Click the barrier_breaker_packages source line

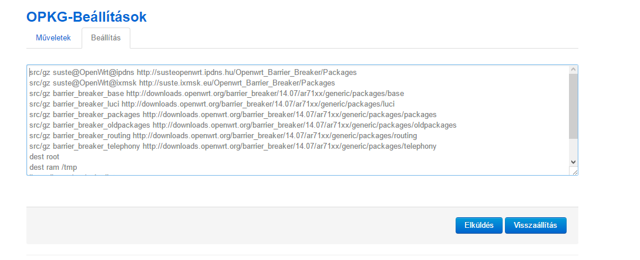(233, 115)
